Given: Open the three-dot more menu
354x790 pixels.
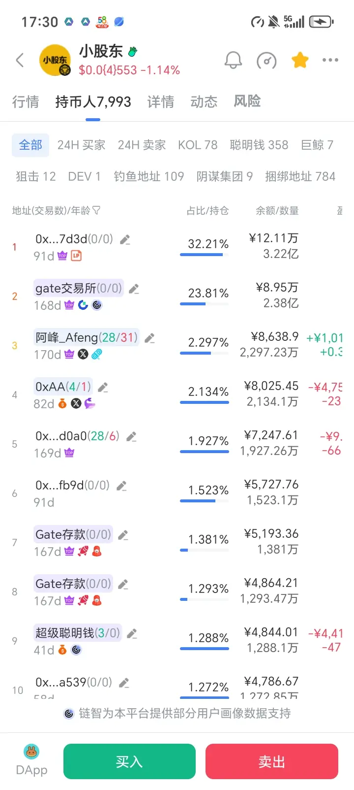Looking at the screenshot, I should pos(330,60).
